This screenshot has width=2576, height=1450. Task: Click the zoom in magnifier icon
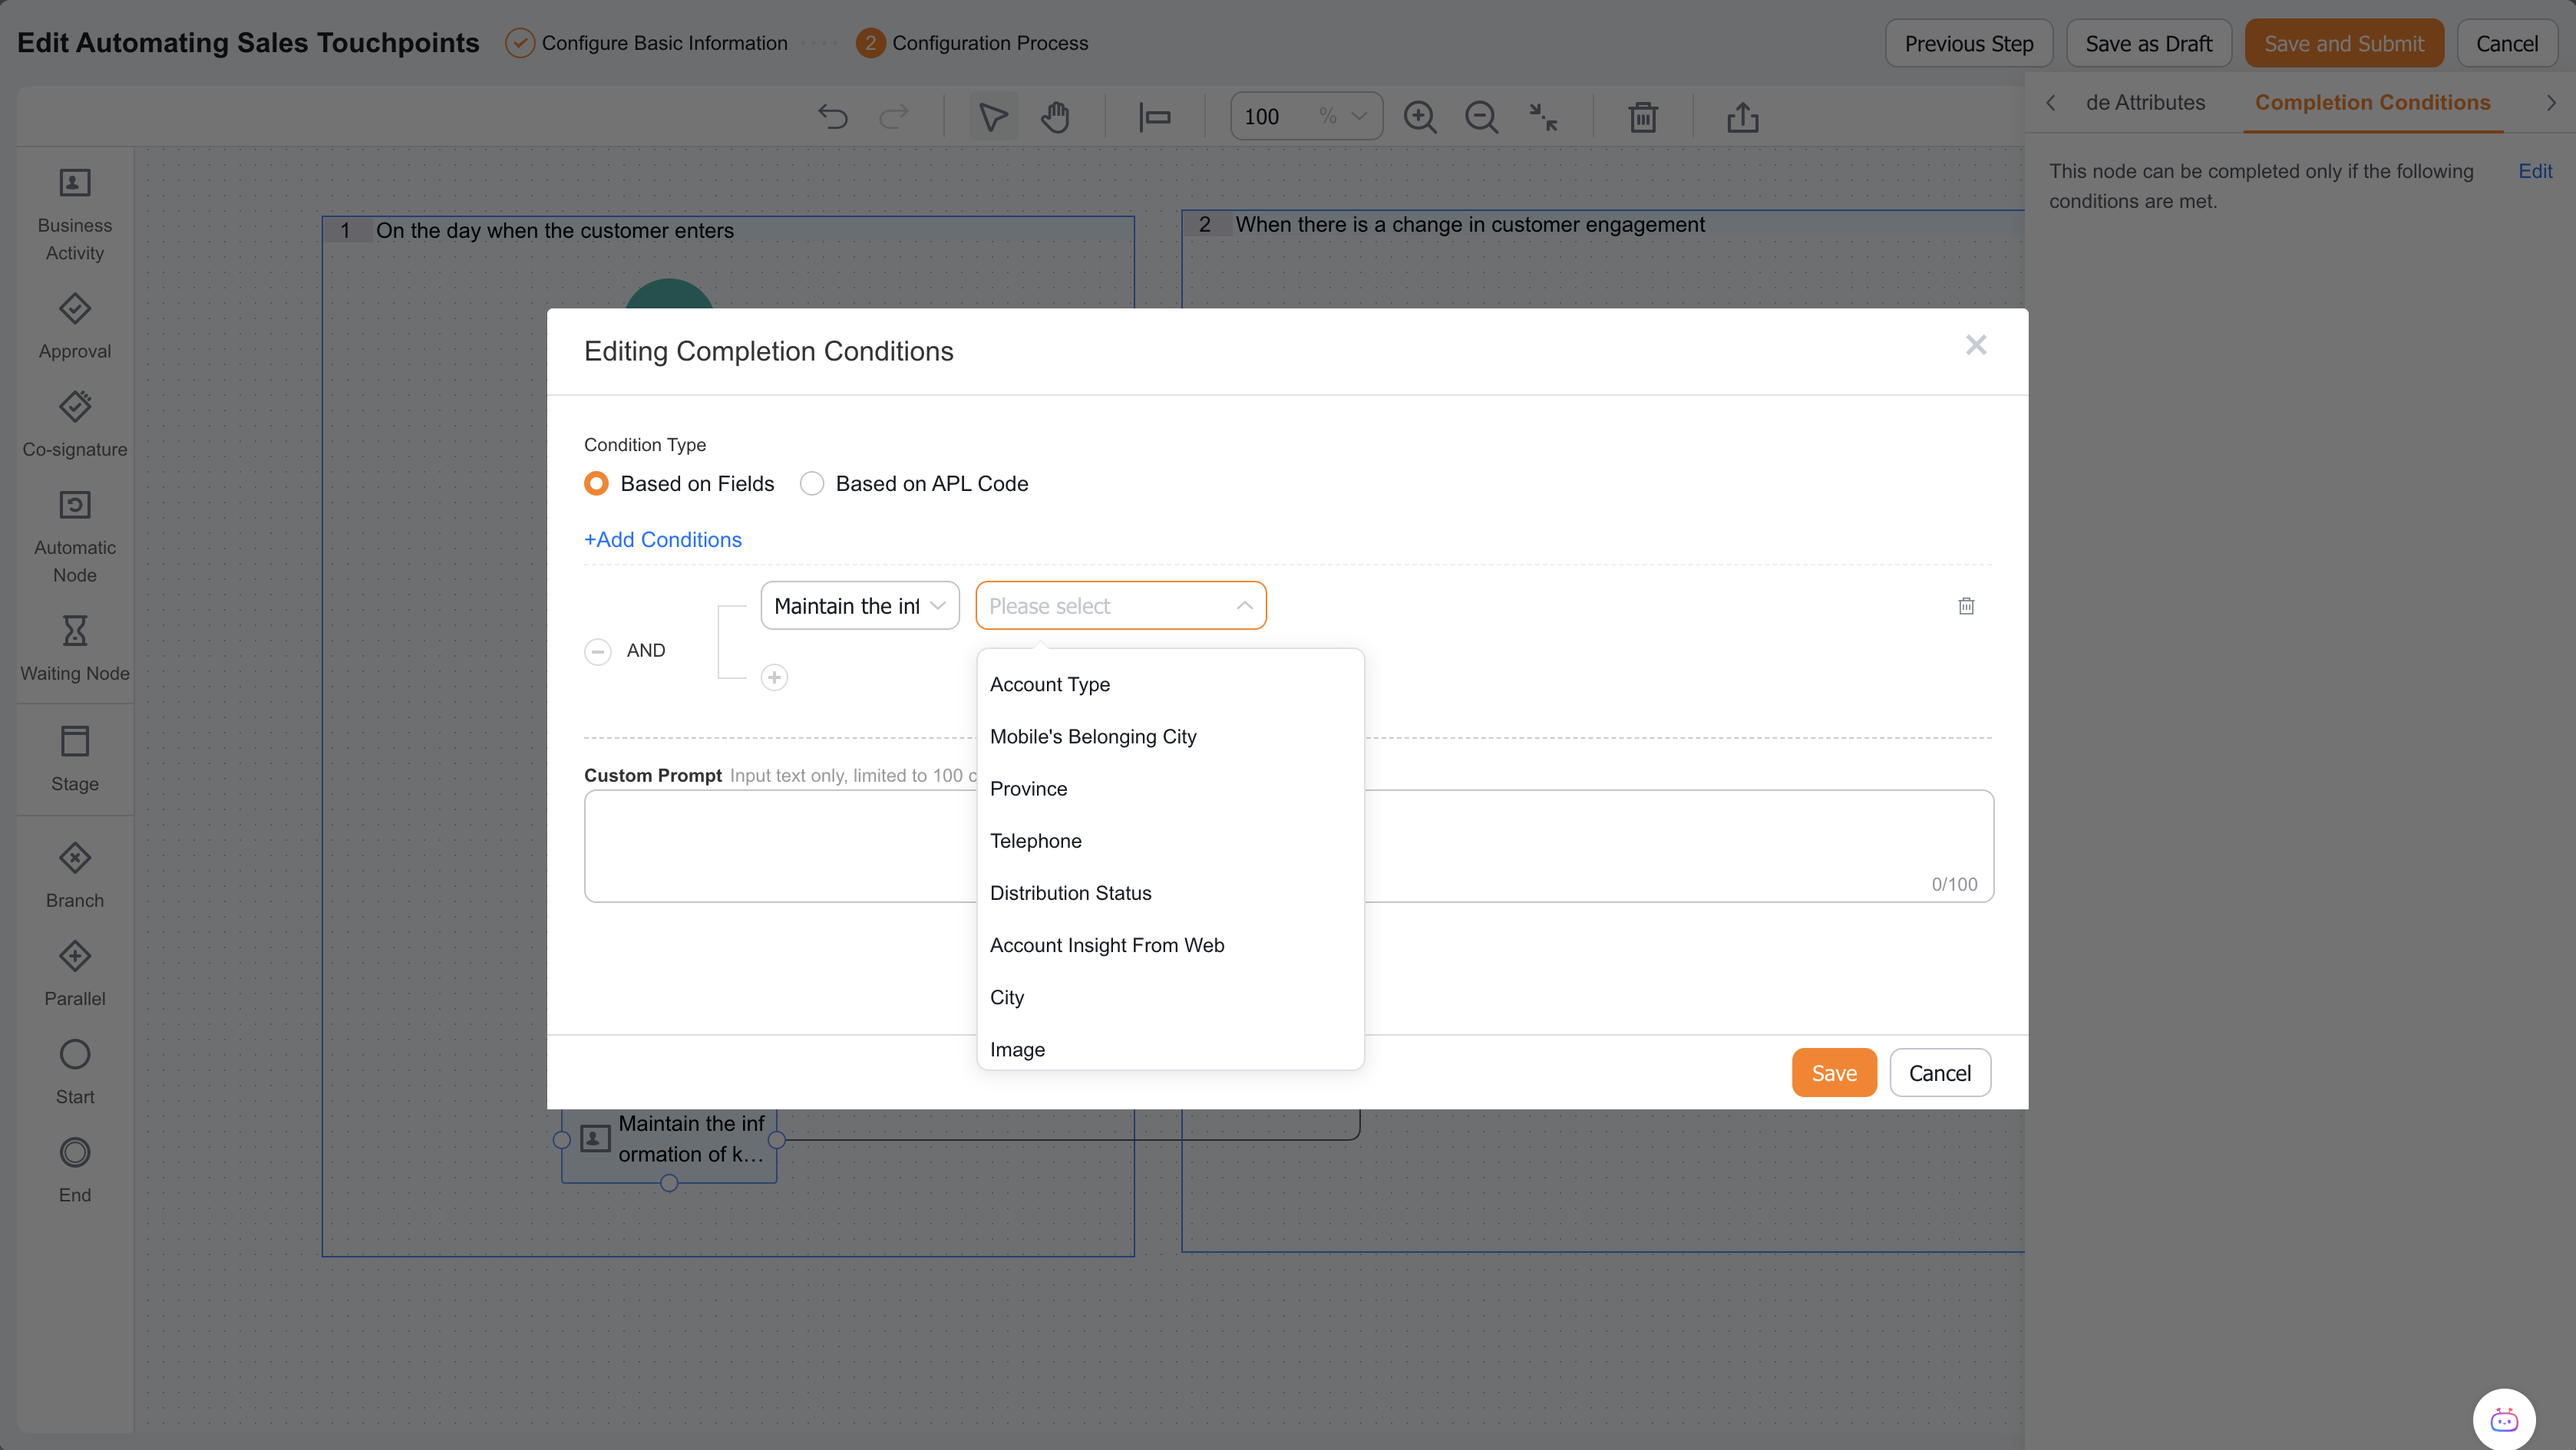(1420, 117)
